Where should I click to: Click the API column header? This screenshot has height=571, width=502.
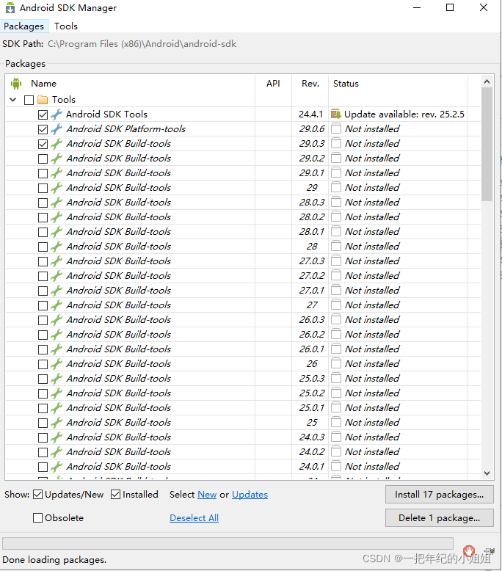pyautogui.click(x=273, y=84)
